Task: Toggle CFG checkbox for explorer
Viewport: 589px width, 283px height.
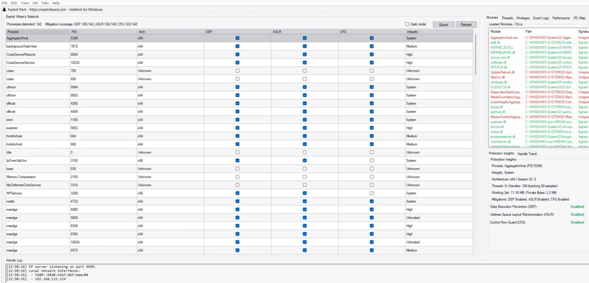Action: (x=372, y=128)
